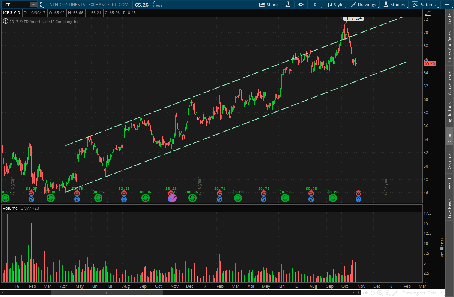Open the D timeframe dropdown

pos(315,4)
